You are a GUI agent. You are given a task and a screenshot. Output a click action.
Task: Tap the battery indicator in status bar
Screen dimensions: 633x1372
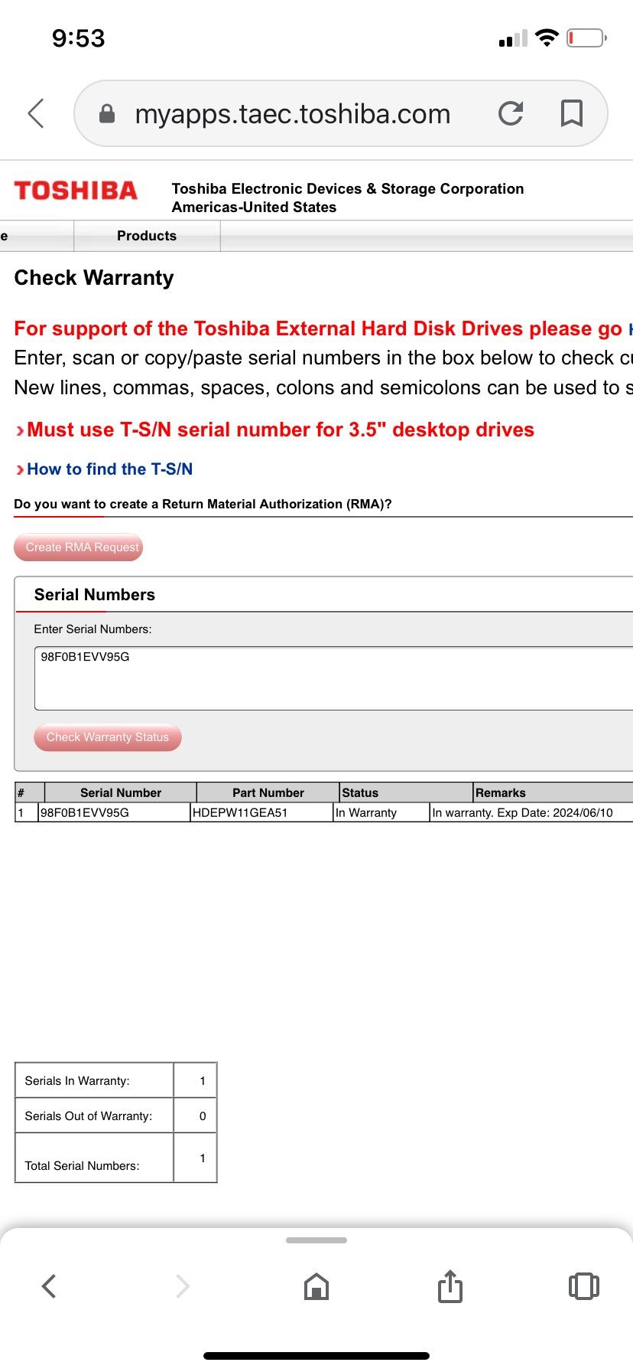(586, 38)
